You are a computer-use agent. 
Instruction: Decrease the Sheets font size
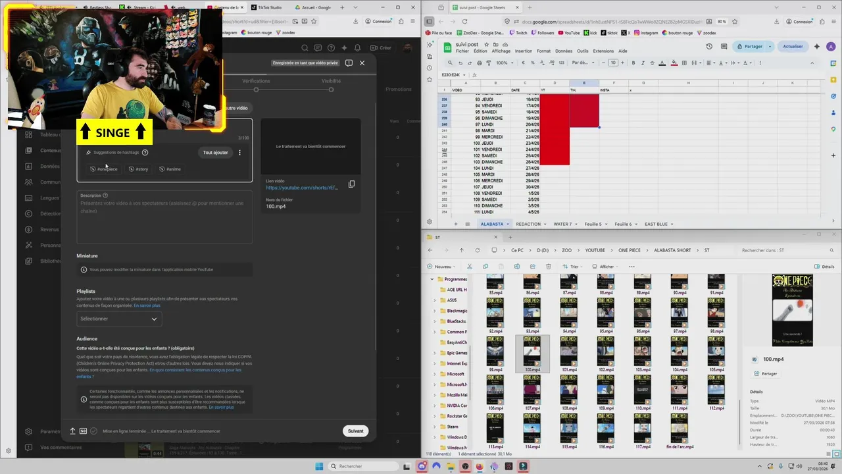pos(604,63)
